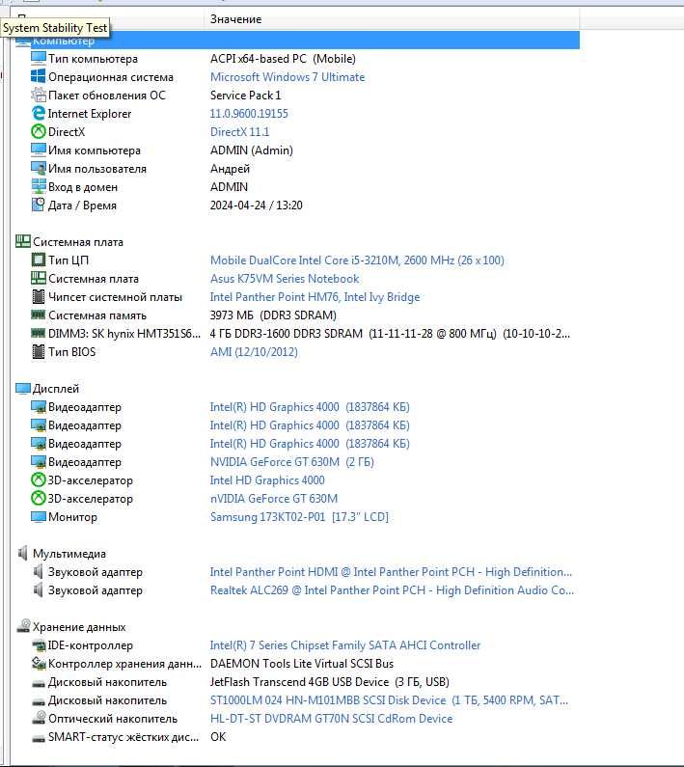Select the 4 ГБ DDR3-1600 DDR3 SDRAM value
The height and width of the screenshot is (767, 684).
pyautogui.click(x=390, y=334)
